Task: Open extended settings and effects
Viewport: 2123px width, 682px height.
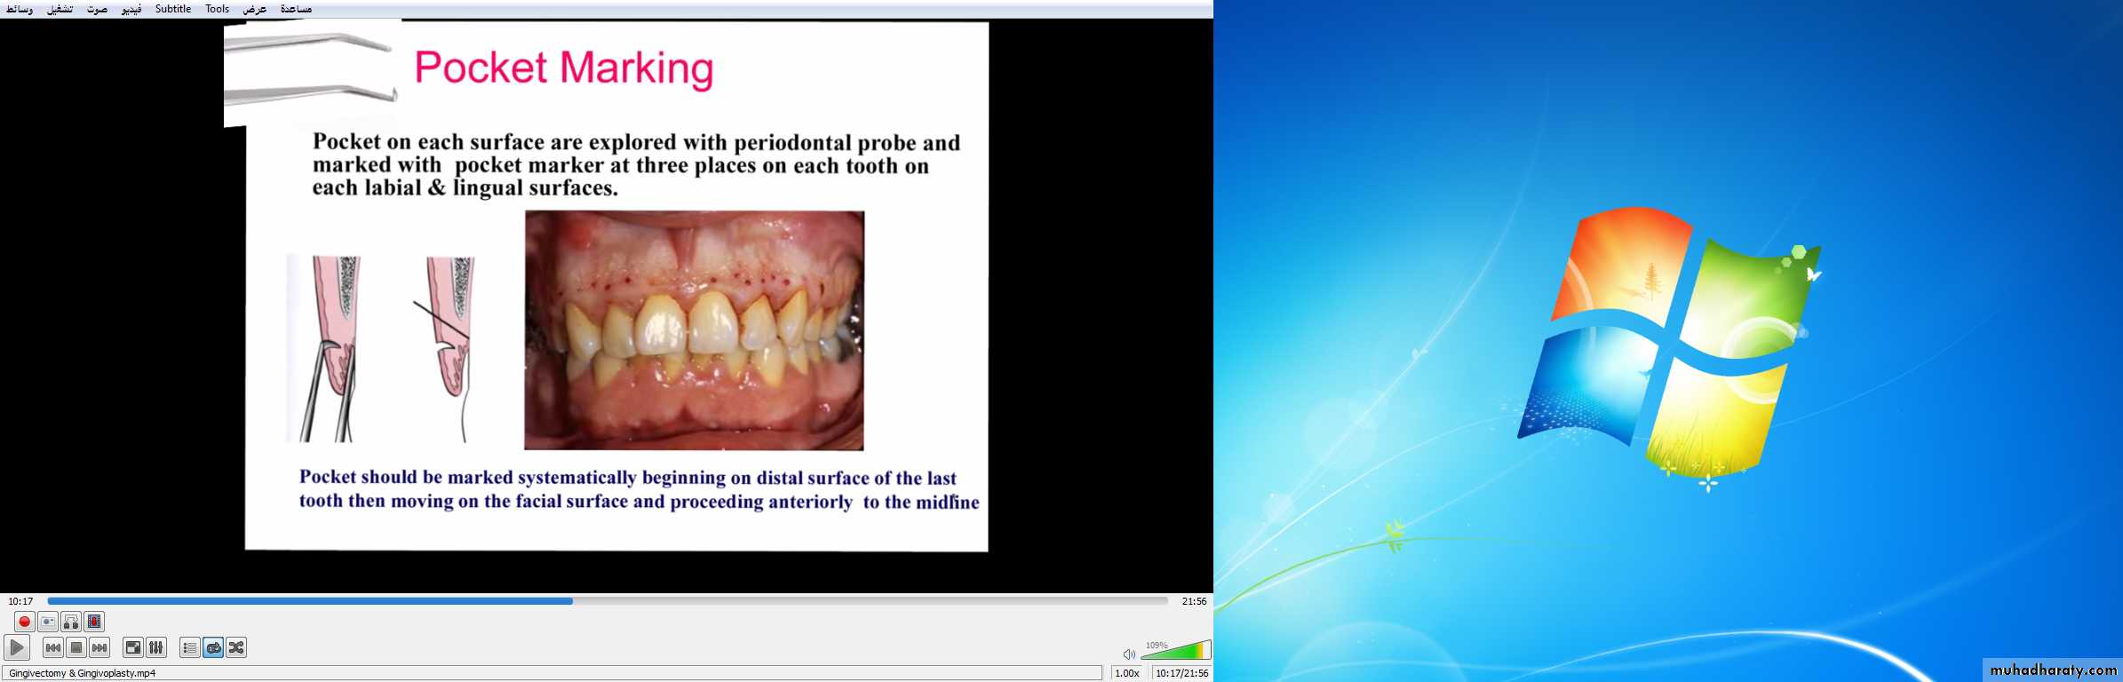Action: [x=156, y=648]
